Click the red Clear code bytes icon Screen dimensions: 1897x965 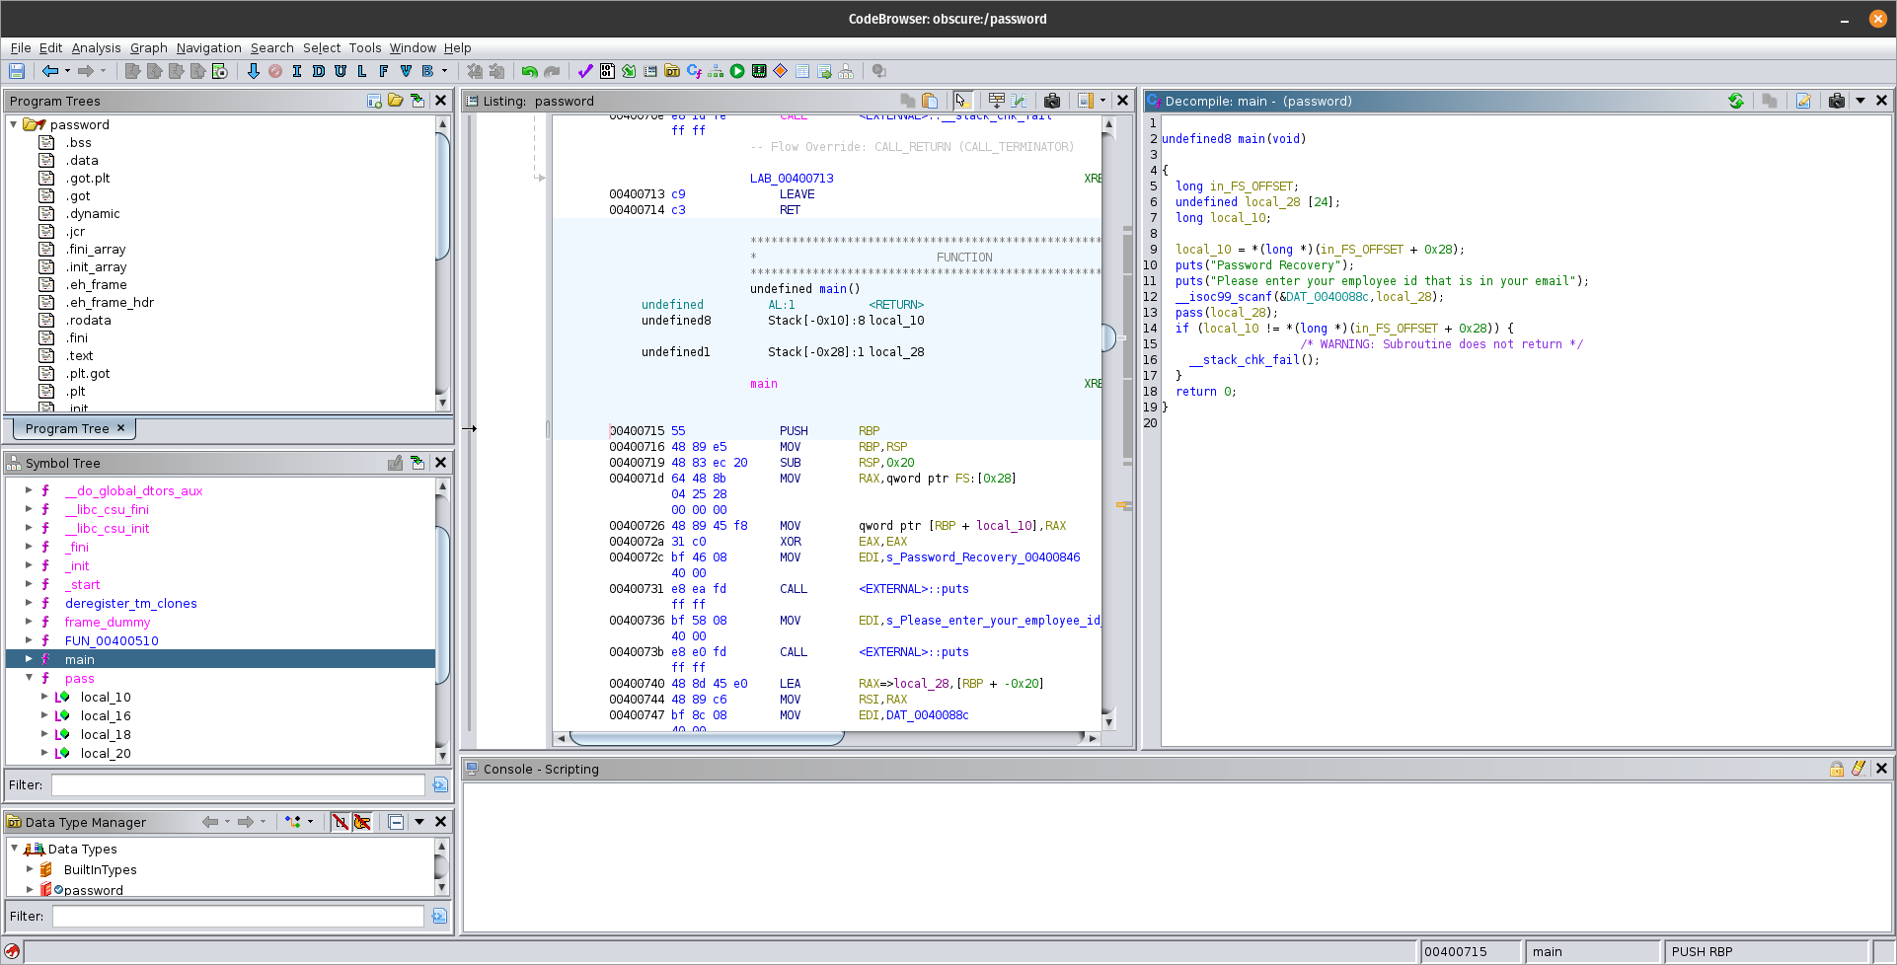click(275, 71)
